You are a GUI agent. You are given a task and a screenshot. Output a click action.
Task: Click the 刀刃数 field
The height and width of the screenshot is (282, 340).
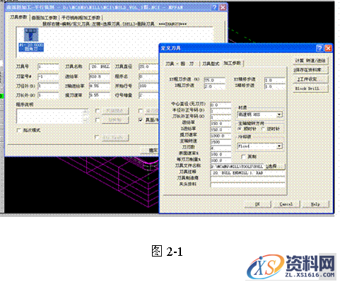pyautogui.click(x=221, y=148)
